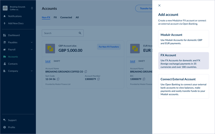The width and height of the screenshot is (215, 134).
Task: Open the Accounts sidebar item
Action: coord(13,57)
